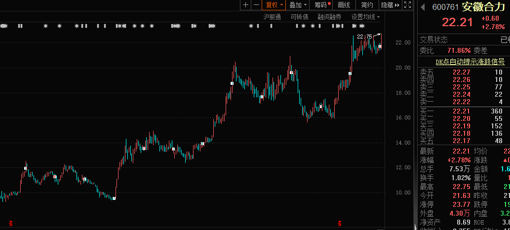Click the DK点自动提示涨跌信号 link
The image size is (510, 230).
tap(470, 62)
